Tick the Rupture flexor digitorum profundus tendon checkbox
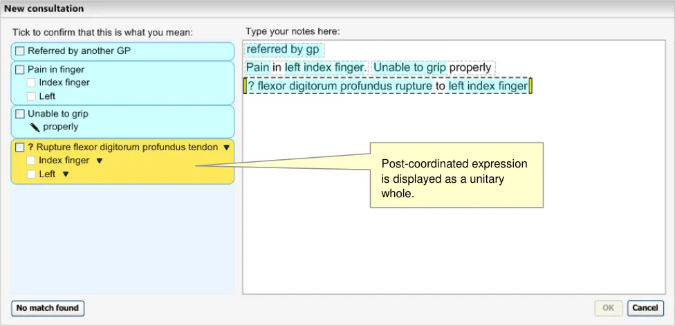This screenshot has height=326, width=675. coord(20,147)
